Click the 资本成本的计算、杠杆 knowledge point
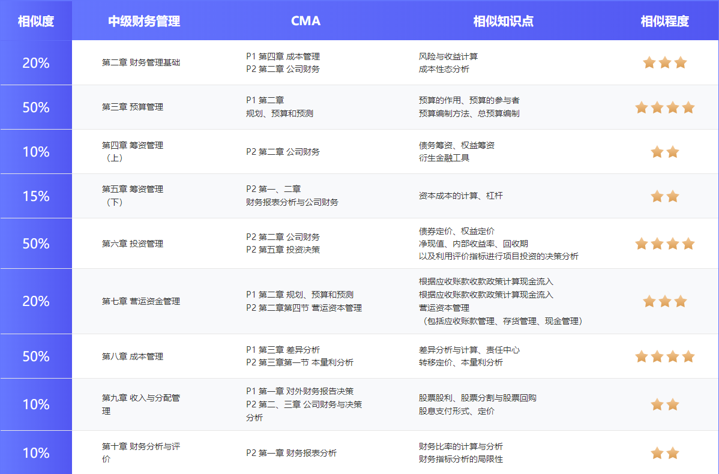 click(x=460, y=196)
